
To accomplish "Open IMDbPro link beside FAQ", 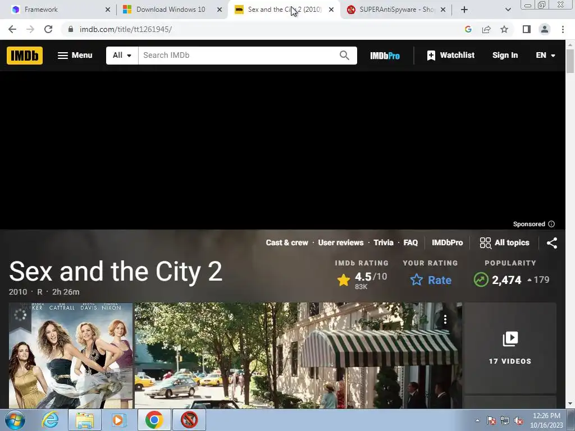I will point(447,242).
